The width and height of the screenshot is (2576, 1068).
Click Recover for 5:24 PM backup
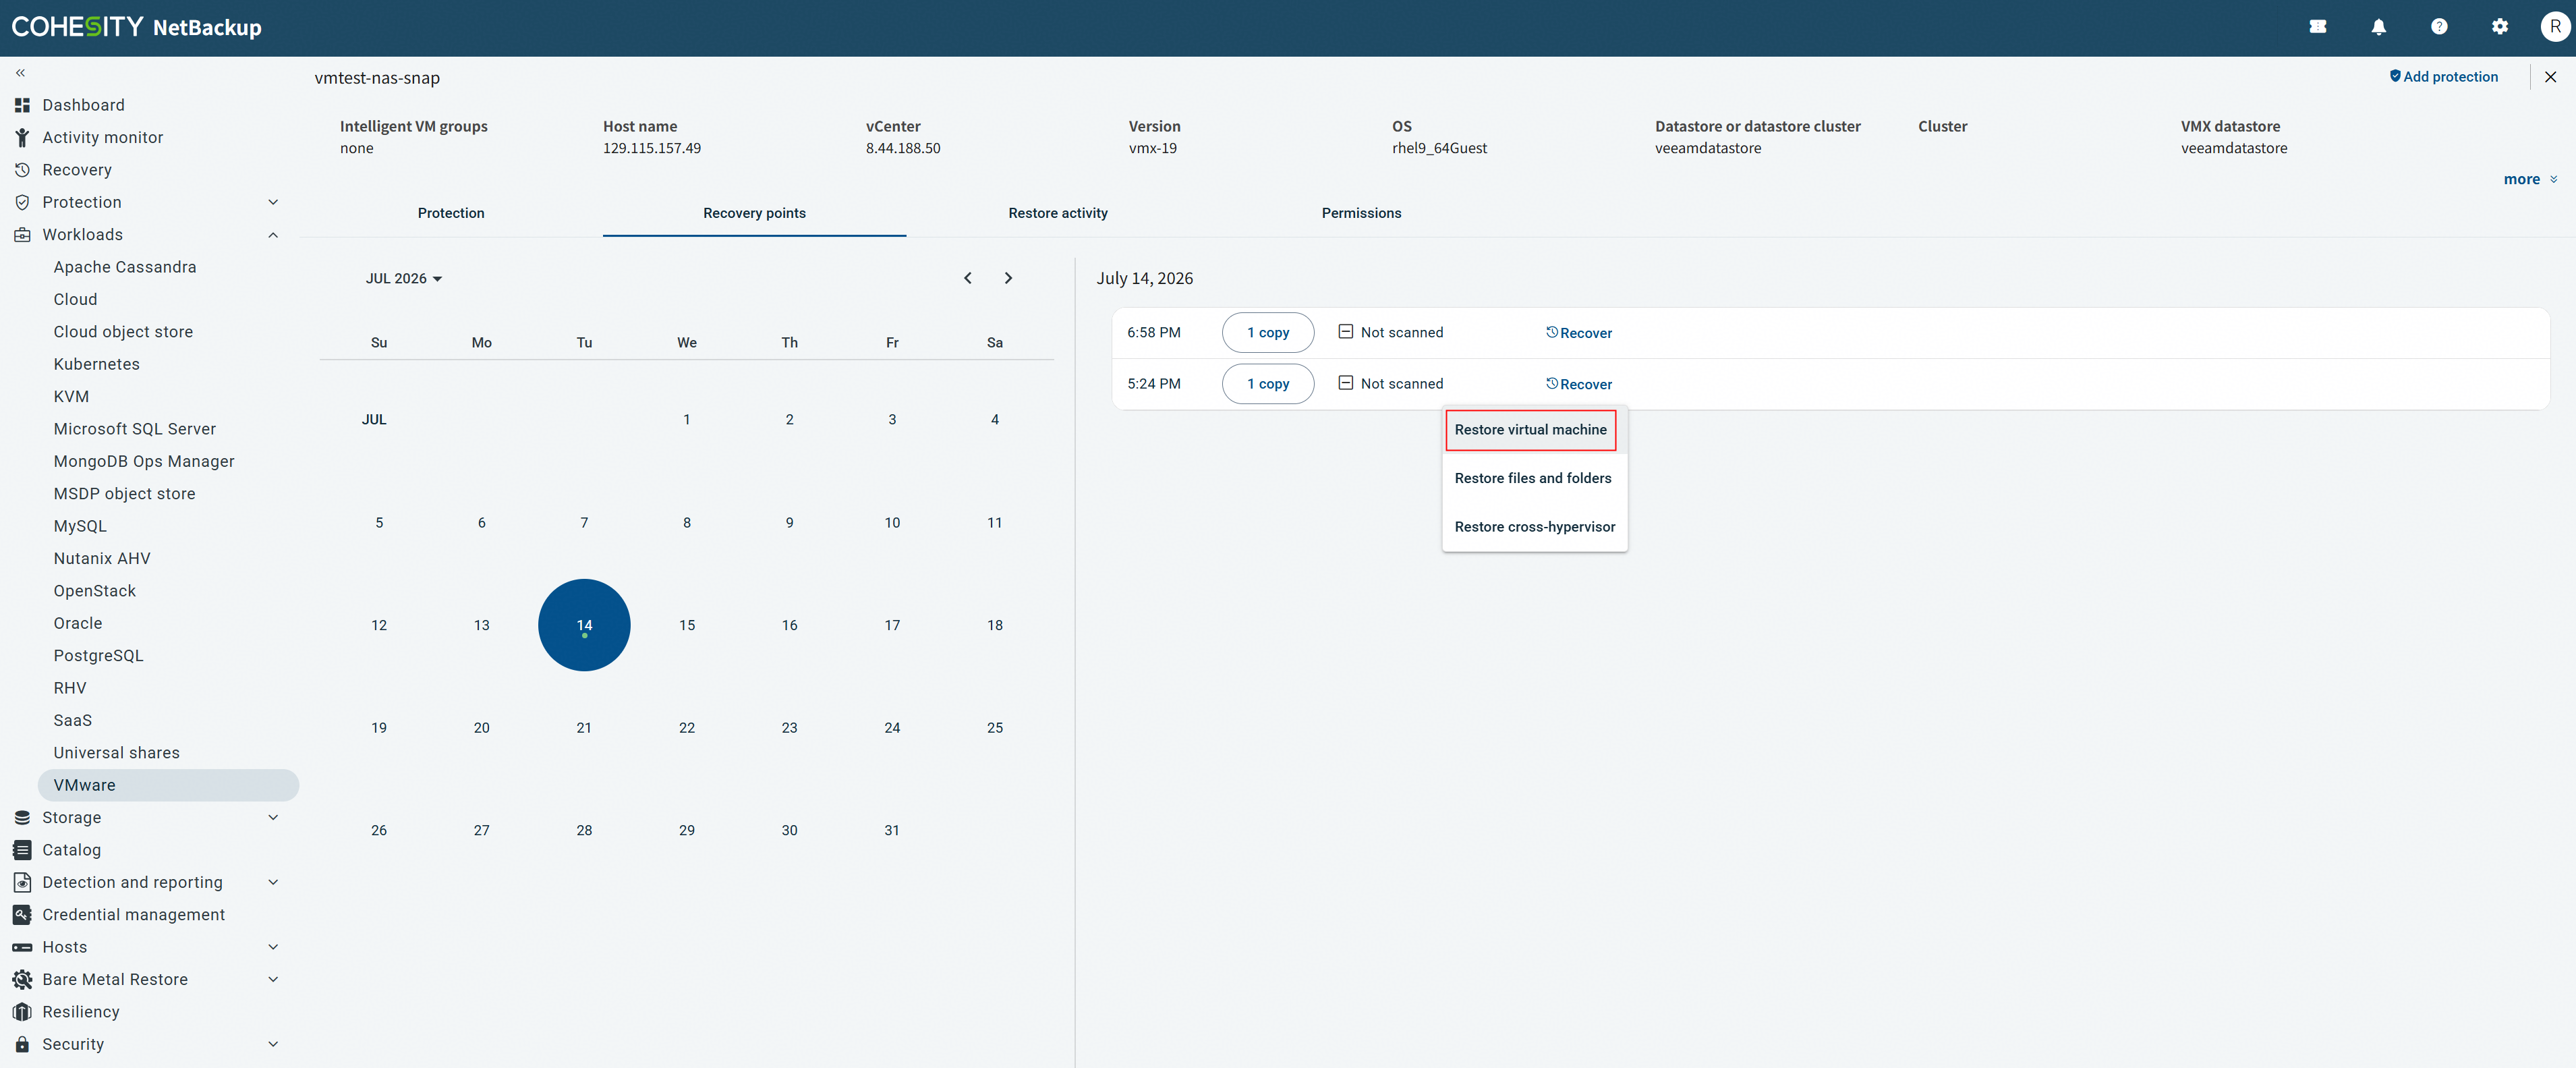(x=1578, y=384)
